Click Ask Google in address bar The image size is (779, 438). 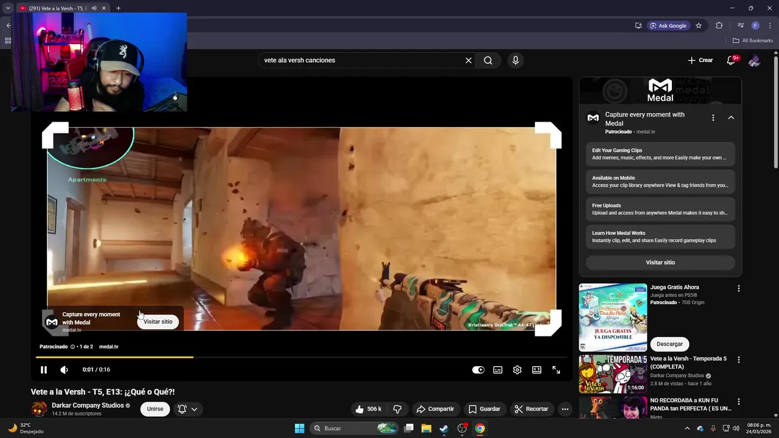pos(668,26)
